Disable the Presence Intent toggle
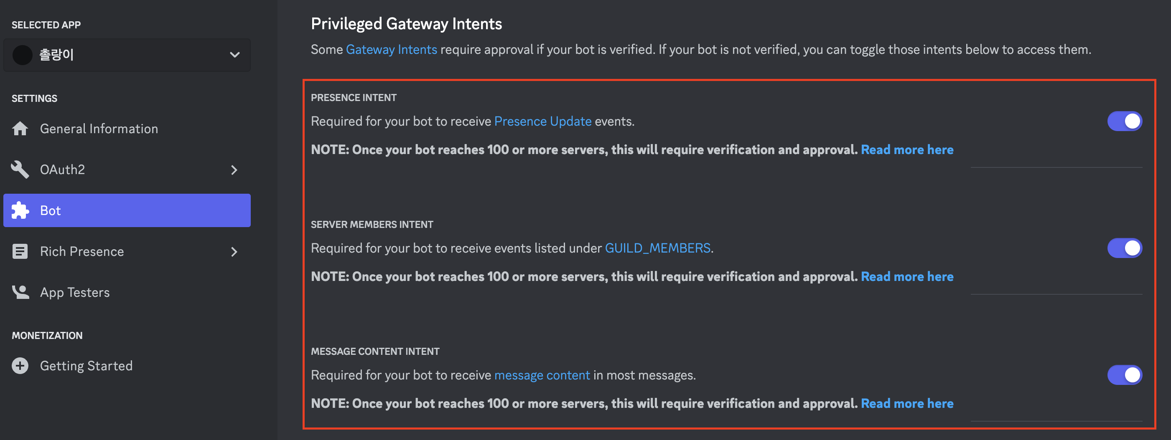The width and height of the screenshot is (1171, 440). click(1124, 121)
